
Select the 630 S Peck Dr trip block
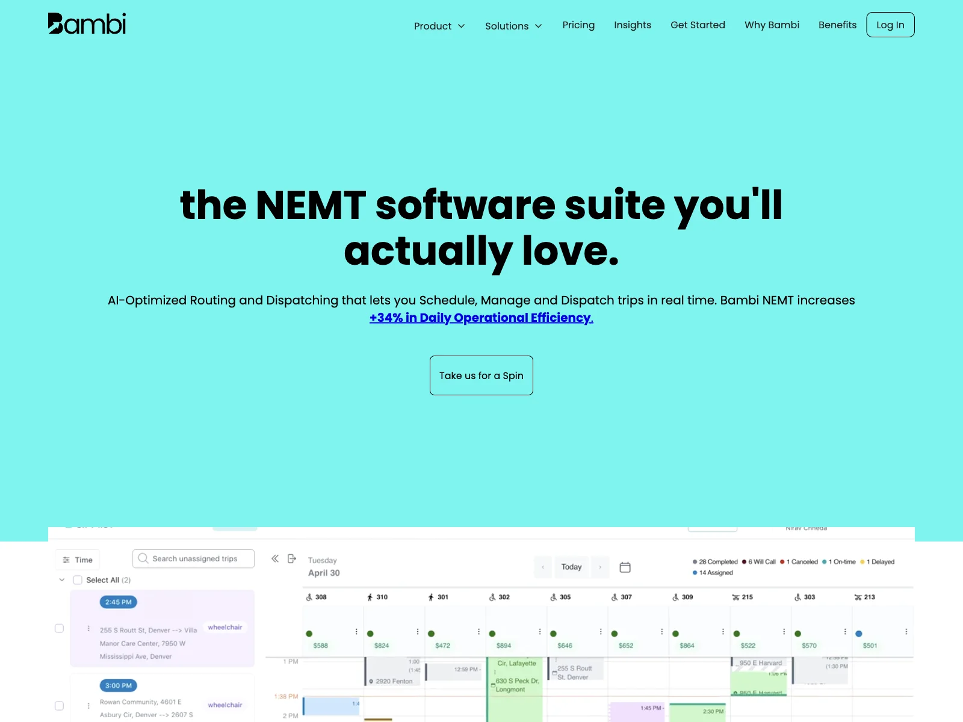pos(515,689)
